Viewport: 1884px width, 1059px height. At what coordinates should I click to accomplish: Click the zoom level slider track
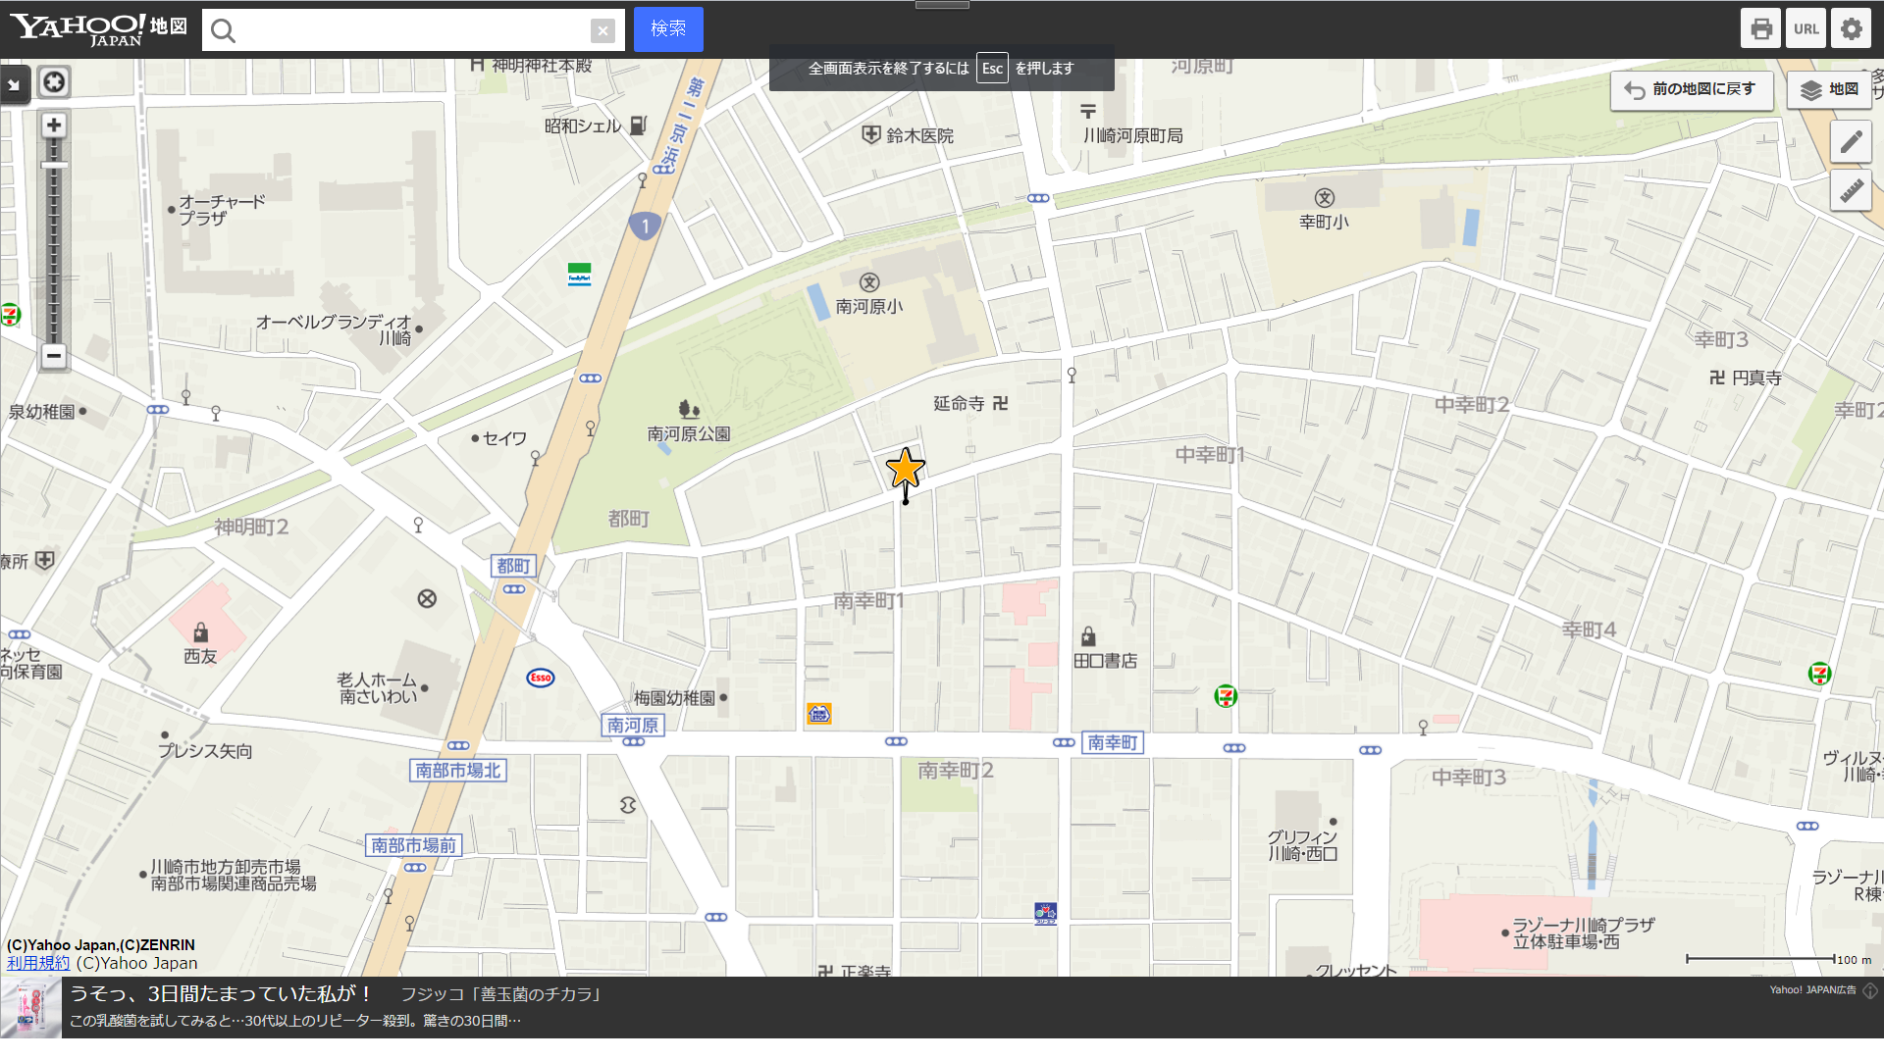[x=54, y=245]
